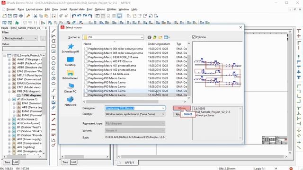303x170 pixels.
Task: Open Dieser PC location
Action: 71,88
